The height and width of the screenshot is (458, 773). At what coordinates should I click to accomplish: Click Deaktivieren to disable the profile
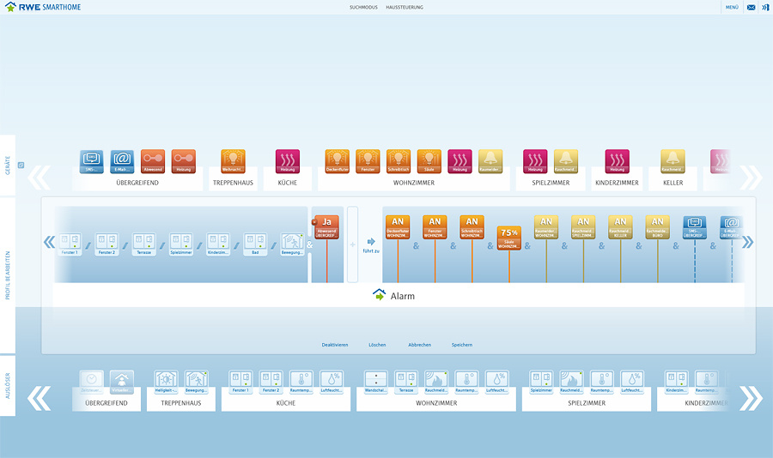(335, 345)
